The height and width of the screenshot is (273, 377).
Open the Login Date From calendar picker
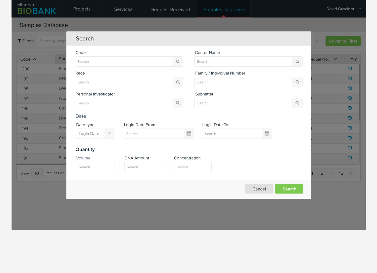pyautogui.click(x=189, y=134)
